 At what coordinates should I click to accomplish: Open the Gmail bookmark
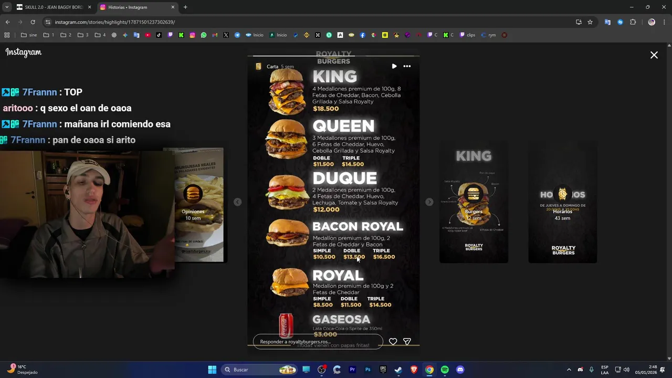tap(215, 35)
